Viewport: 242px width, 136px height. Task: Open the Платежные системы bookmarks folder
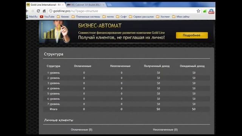pos(86,17)
